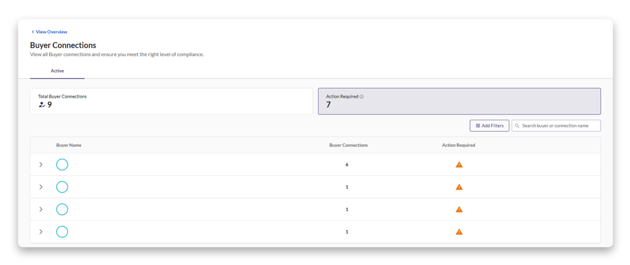Select the Action Required card showing 7

tap(459, 101)
